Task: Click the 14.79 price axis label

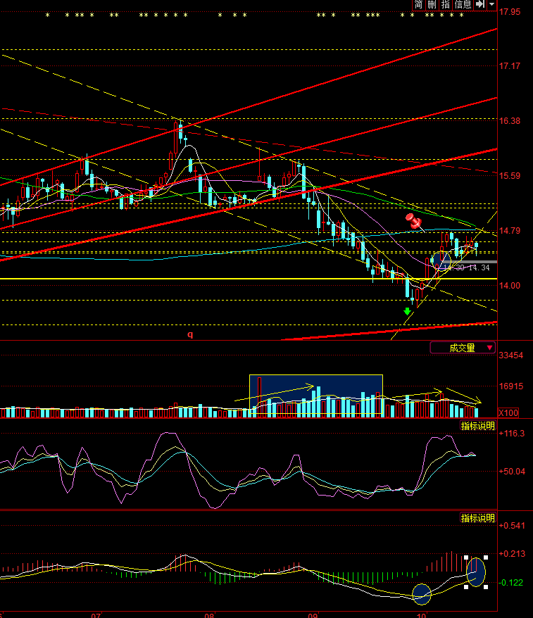Action: coord(509,231)
